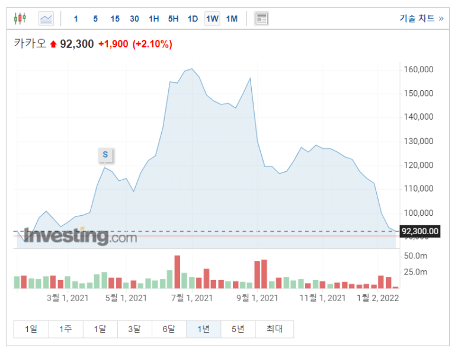Set range to 최대

[x=274, y=329]
